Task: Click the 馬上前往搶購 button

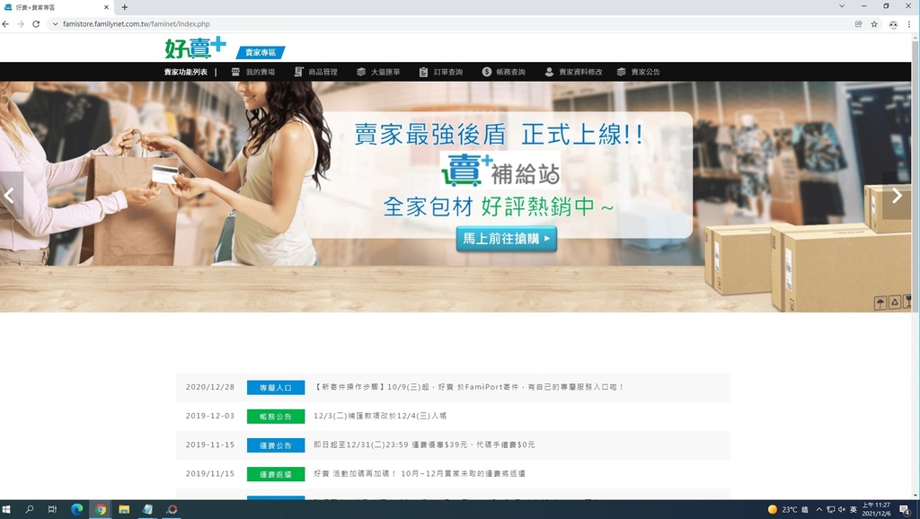Action: pyautogui.click(x=507, y=239)
